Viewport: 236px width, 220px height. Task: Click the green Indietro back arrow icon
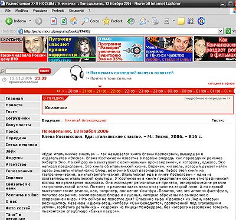point(9,21)
